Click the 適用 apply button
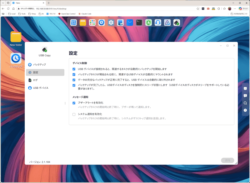 click(227, 161)
